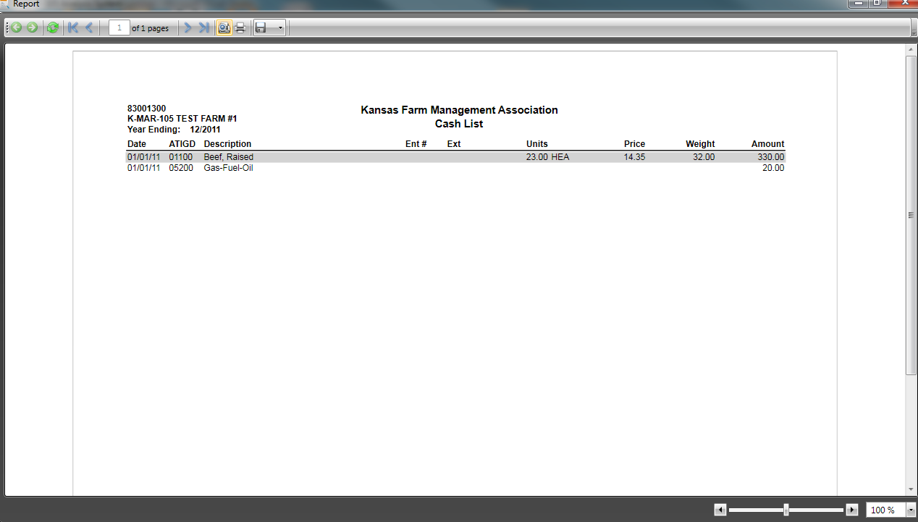Decrease zoom with the left arrow button
This screenshot has width=918, height=522.
coord(720,510)
